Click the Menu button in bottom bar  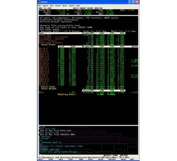point(123,159)
